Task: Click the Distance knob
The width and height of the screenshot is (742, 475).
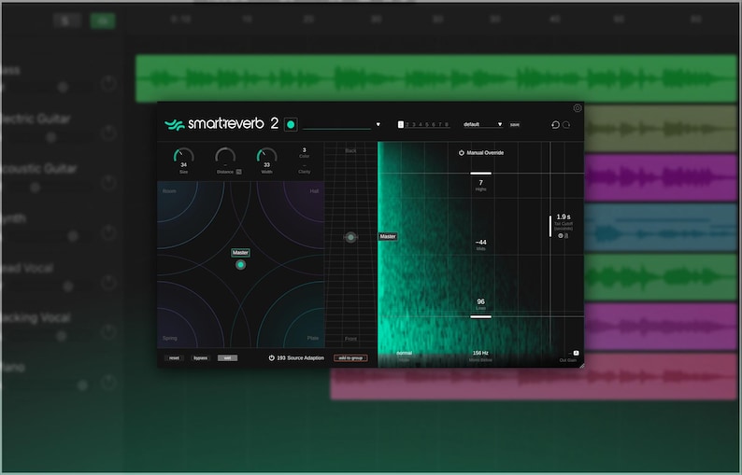Action: tap(225, 157)
